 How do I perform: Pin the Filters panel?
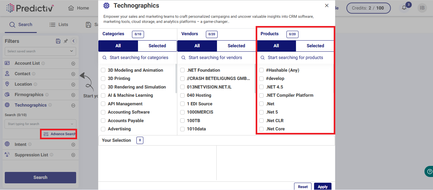pyautogui.click(x=66, y=41)
